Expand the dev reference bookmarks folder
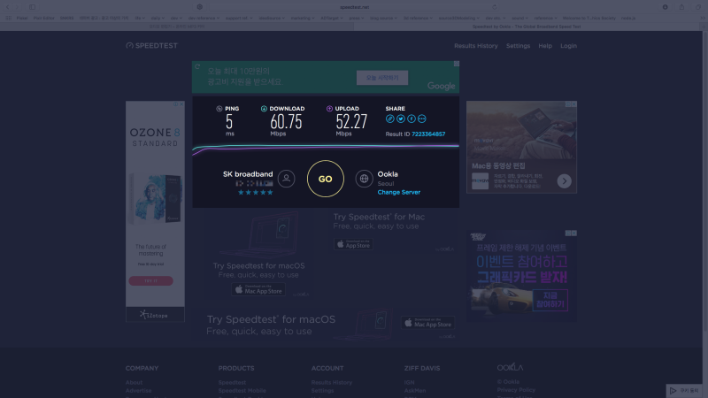 click(x=204, y=18)
